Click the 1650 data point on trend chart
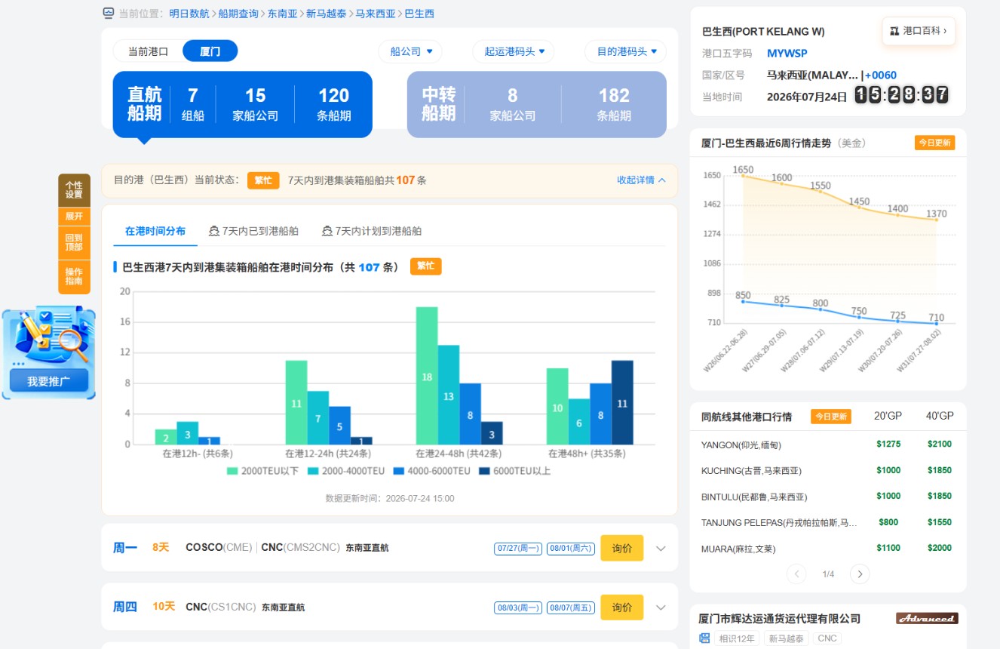Image resolution: width=1000 pixels, height=649 pixels. tap(744, 176)
